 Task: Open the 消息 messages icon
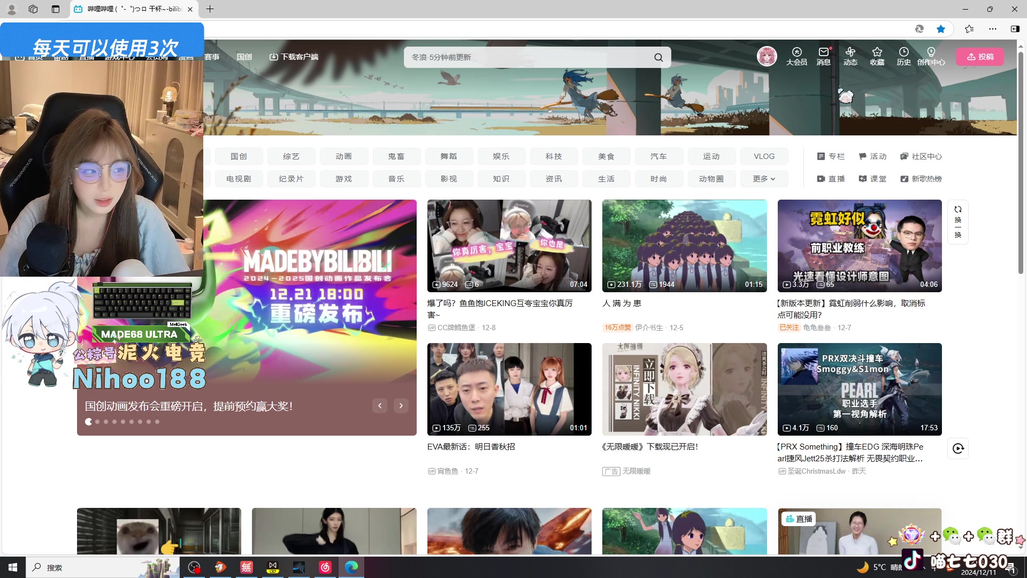pyautogui.click(x=824, y=56)
